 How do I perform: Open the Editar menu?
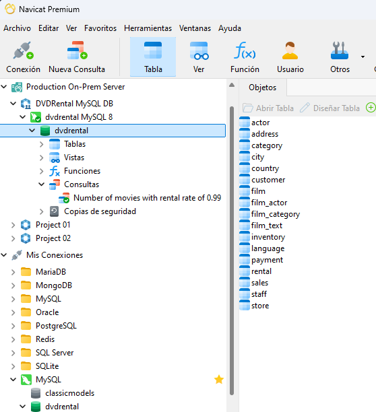pos(49,28)
